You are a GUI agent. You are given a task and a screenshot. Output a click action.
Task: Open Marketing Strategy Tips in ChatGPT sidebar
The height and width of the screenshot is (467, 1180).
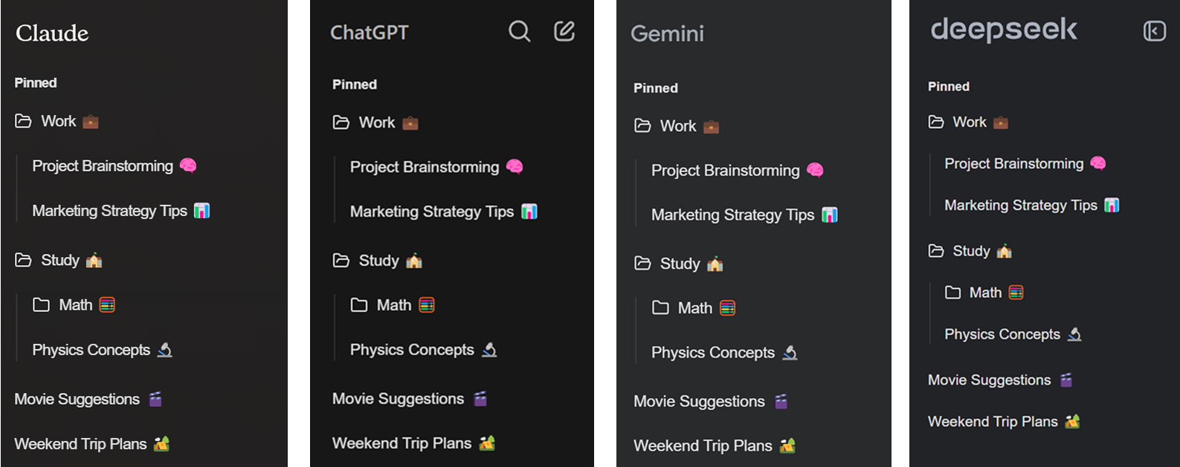click(432, 212)
